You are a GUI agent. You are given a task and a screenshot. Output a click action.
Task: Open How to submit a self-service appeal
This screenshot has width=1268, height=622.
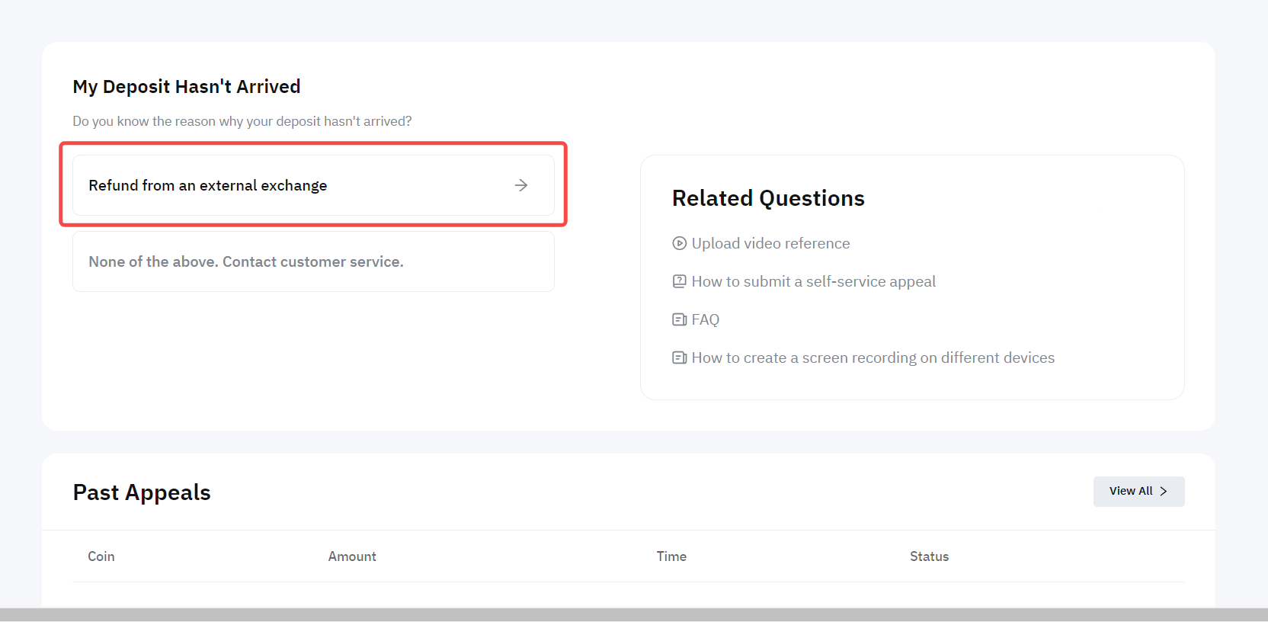tap(813, 281)
